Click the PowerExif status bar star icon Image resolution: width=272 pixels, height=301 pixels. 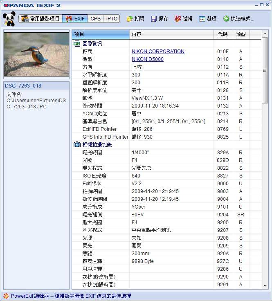tap(6, 296)
